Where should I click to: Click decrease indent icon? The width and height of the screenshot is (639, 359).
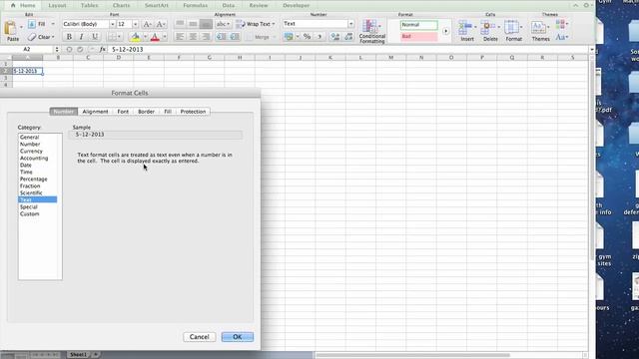pyautogui.click(x=222, y=37)
